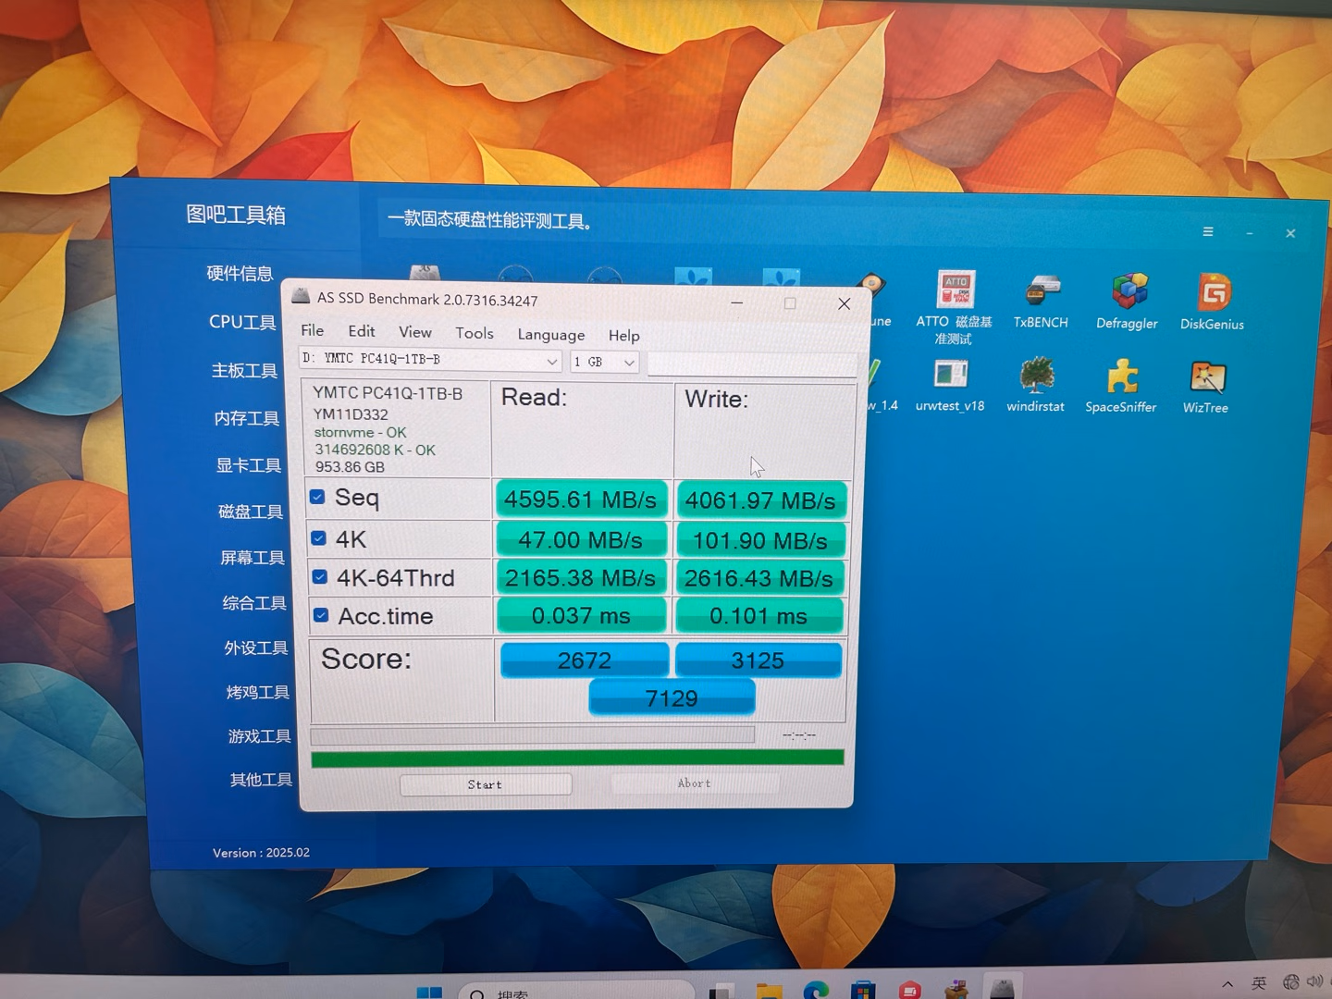Open urwtest_v18 tool

pyautogui.click(x=950, y=377)
